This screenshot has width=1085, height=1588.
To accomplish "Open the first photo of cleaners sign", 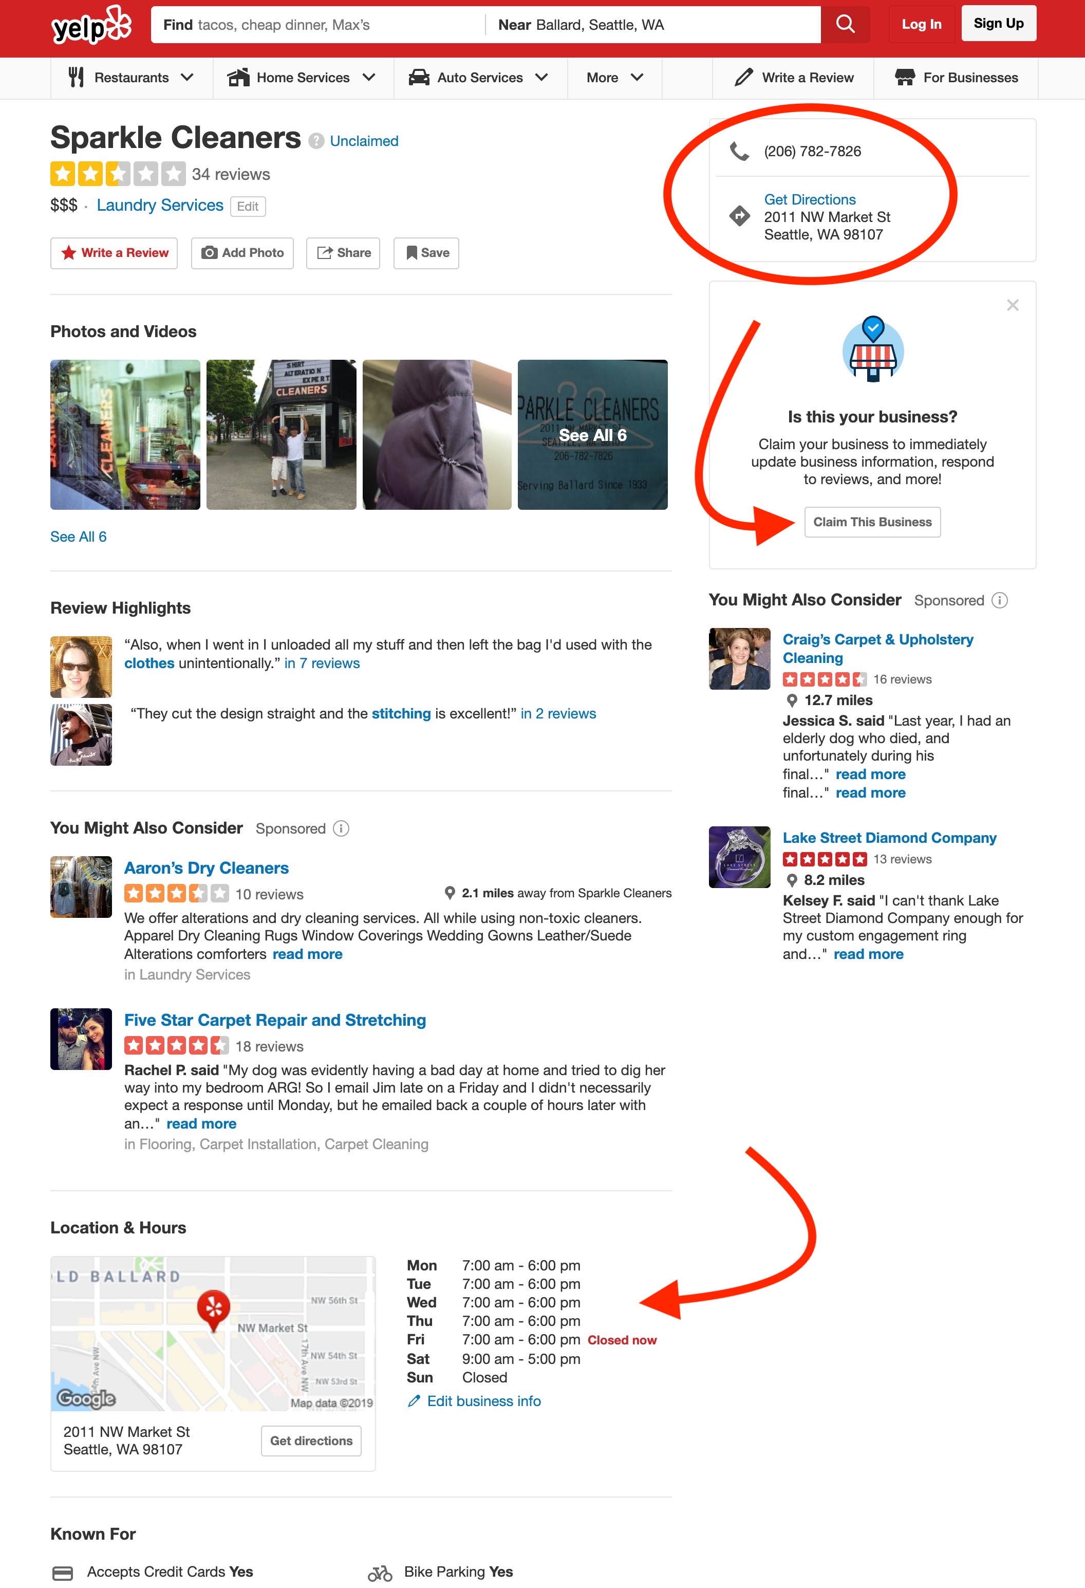I will click(x=125, y=435).
